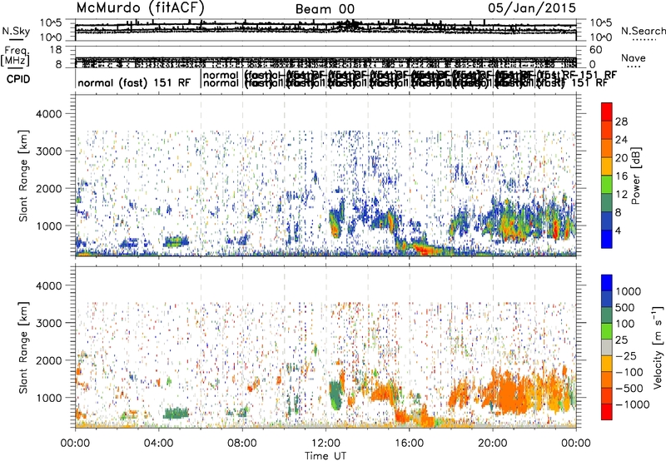The image size is (666, 461).
Task: Click the green velocity patch near 04:30–05:30
Action: tap(176, 413)
